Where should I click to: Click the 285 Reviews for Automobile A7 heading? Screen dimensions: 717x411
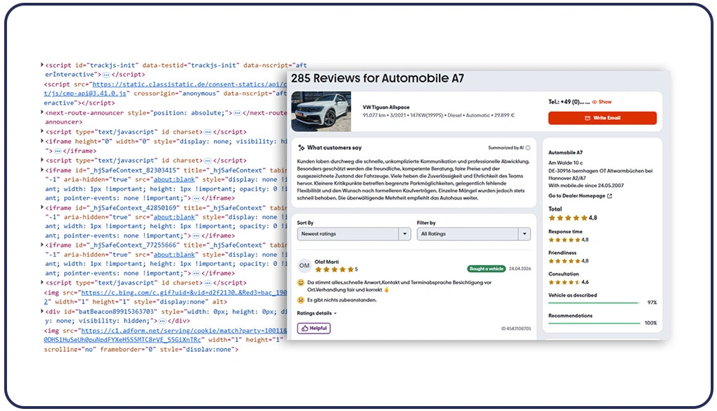(377, 79)
